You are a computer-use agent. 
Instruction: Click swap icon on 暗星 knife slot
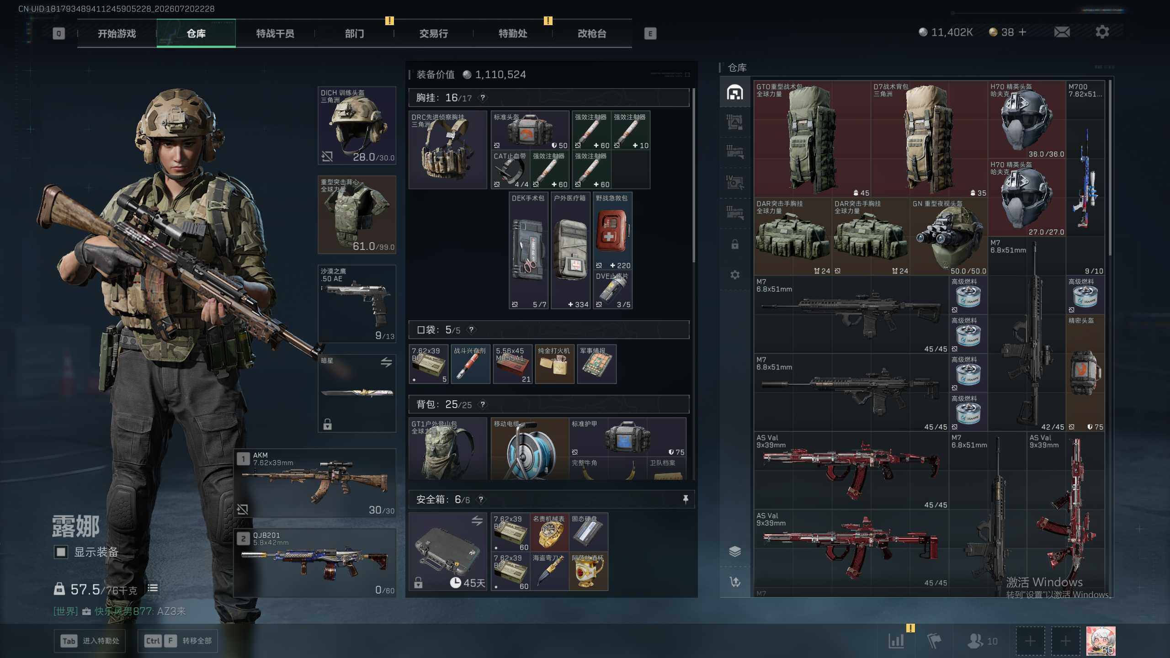386,362
